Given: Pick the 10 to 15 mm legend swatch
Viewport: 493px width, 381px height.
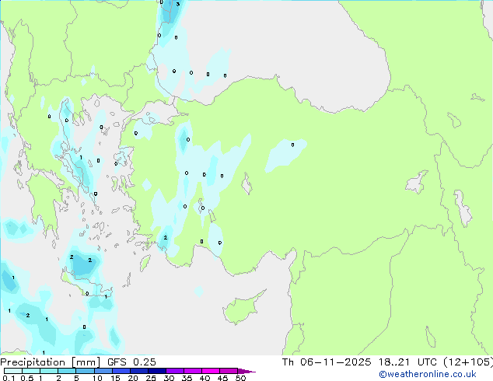Looking at the screenshot, I should 103,371.
